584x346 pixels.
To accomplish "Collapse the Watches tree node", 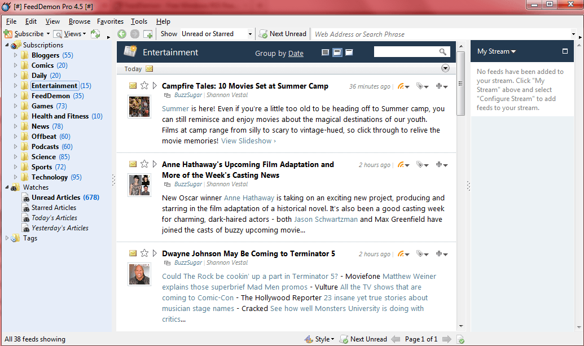I will click(7, 187).
